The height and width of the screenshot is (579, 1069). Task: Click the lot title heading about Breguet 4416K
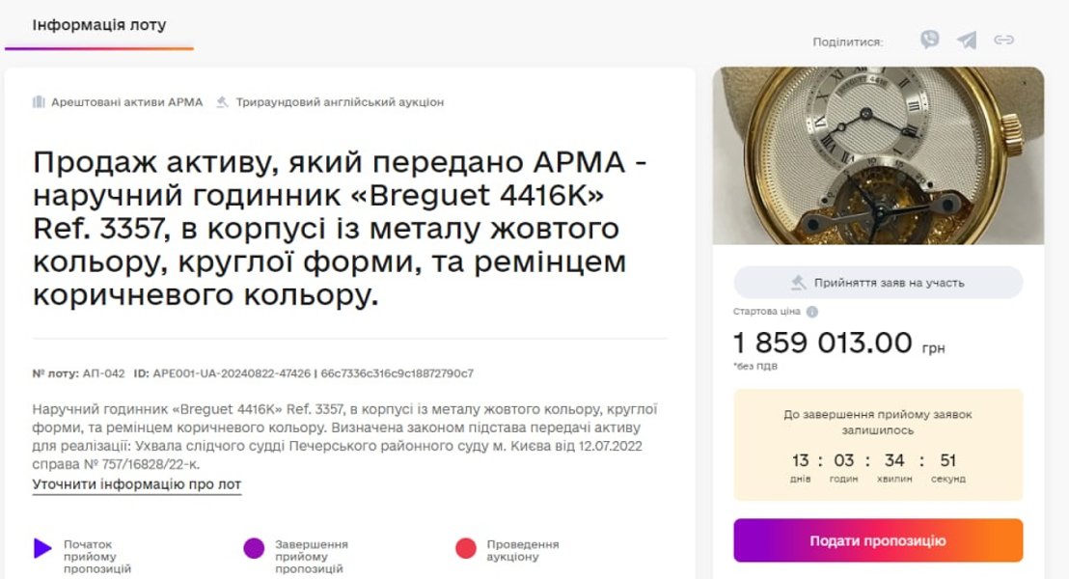(340, 228)
